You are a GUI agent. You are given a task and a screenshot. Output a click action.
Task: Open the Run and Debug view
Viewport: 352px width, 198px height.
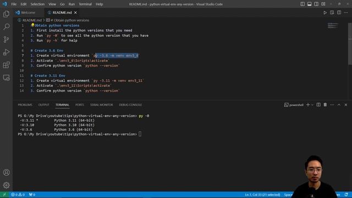pos(6,52)
